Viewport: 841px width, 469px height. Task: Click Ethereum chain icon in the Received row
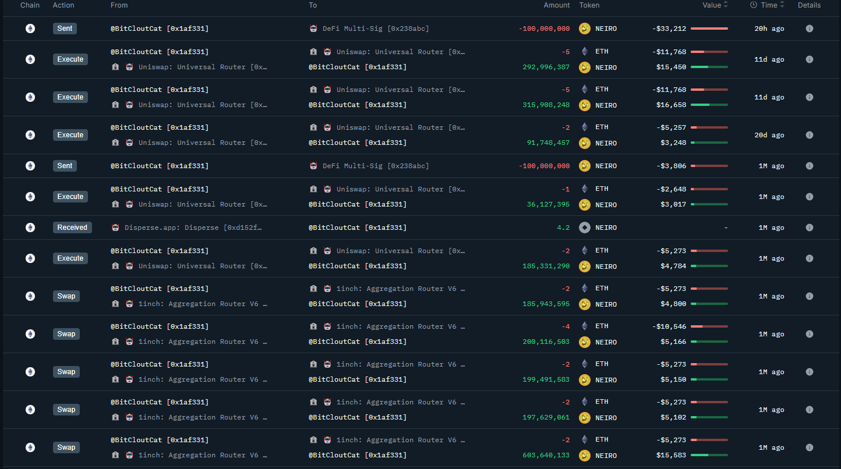[x=30, y=228]
